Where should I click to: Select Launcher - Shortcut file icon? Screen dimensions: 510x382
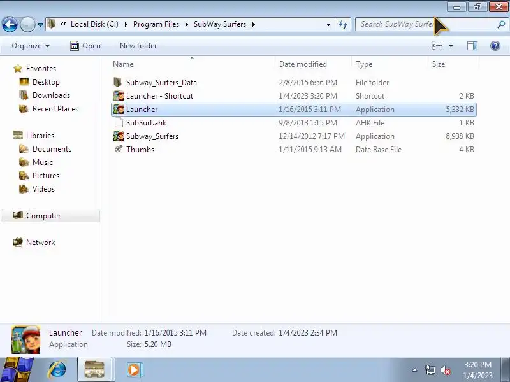coord(119,96)
